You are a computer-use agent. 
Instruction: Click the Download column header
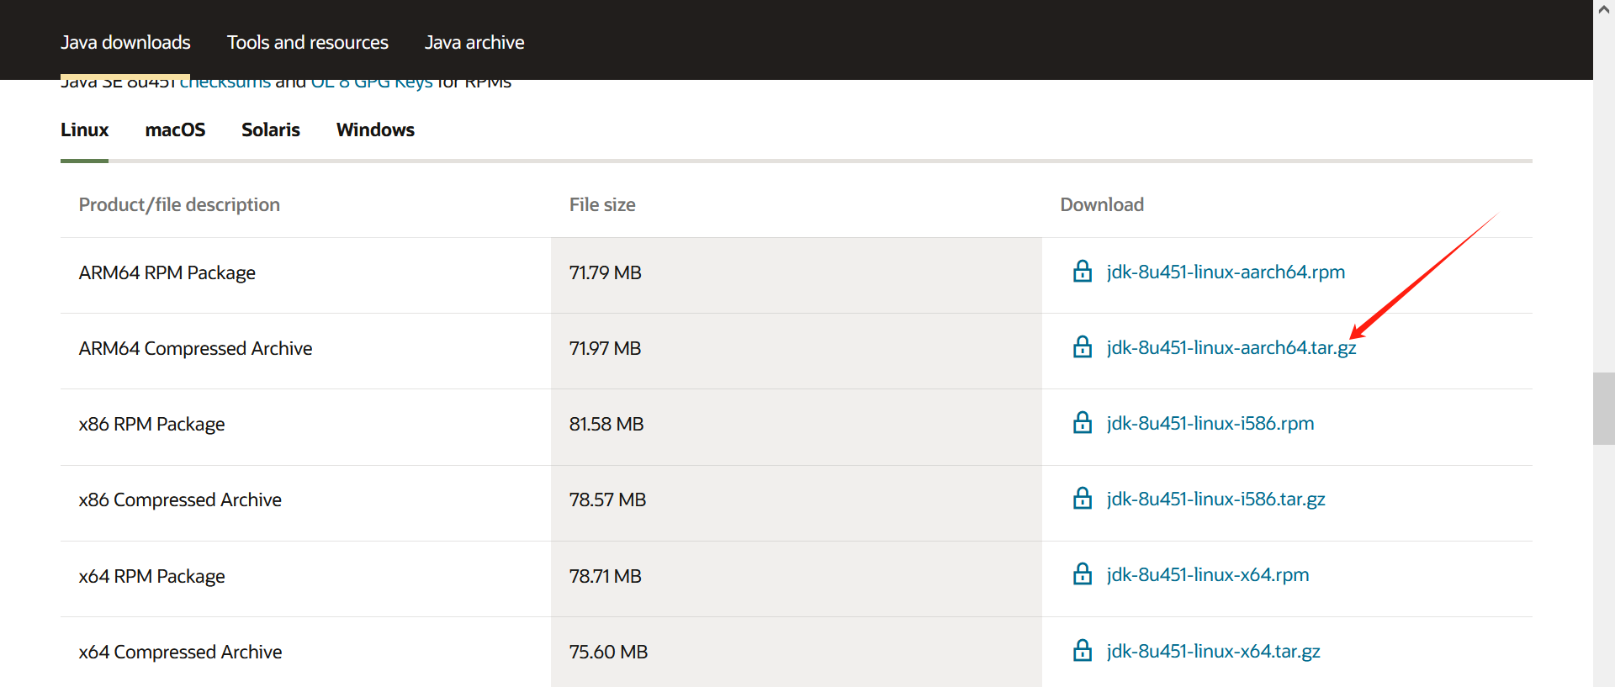[1102, 204]
